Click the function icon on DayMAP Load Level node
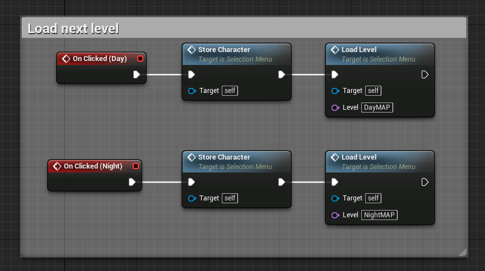This screenshot has height=271, width=485. (x=335, y=50)
